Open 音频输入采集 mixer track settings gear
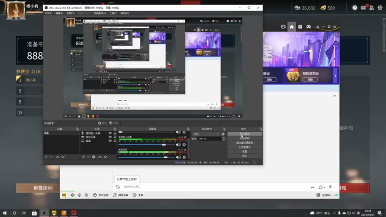The height and width of the screenshot is (217, 386). (x=184, y=145)
